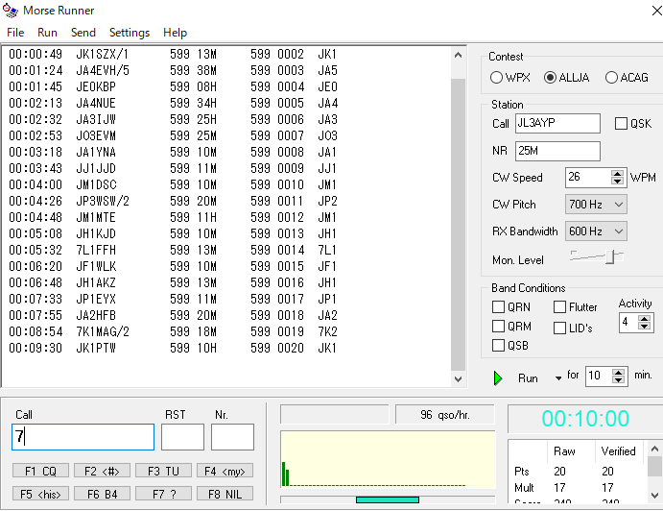Click the CW Speed value field
The image size is (663, 511).
588,178
